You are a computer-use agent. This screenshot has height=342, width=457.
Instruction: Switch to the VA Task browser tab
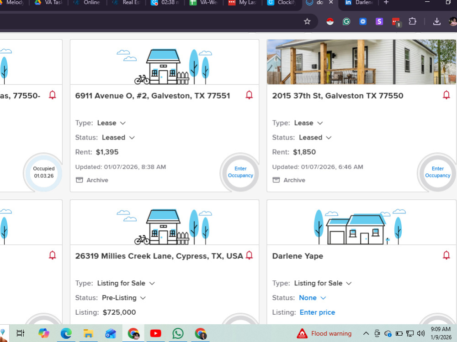tap(49, 3)
